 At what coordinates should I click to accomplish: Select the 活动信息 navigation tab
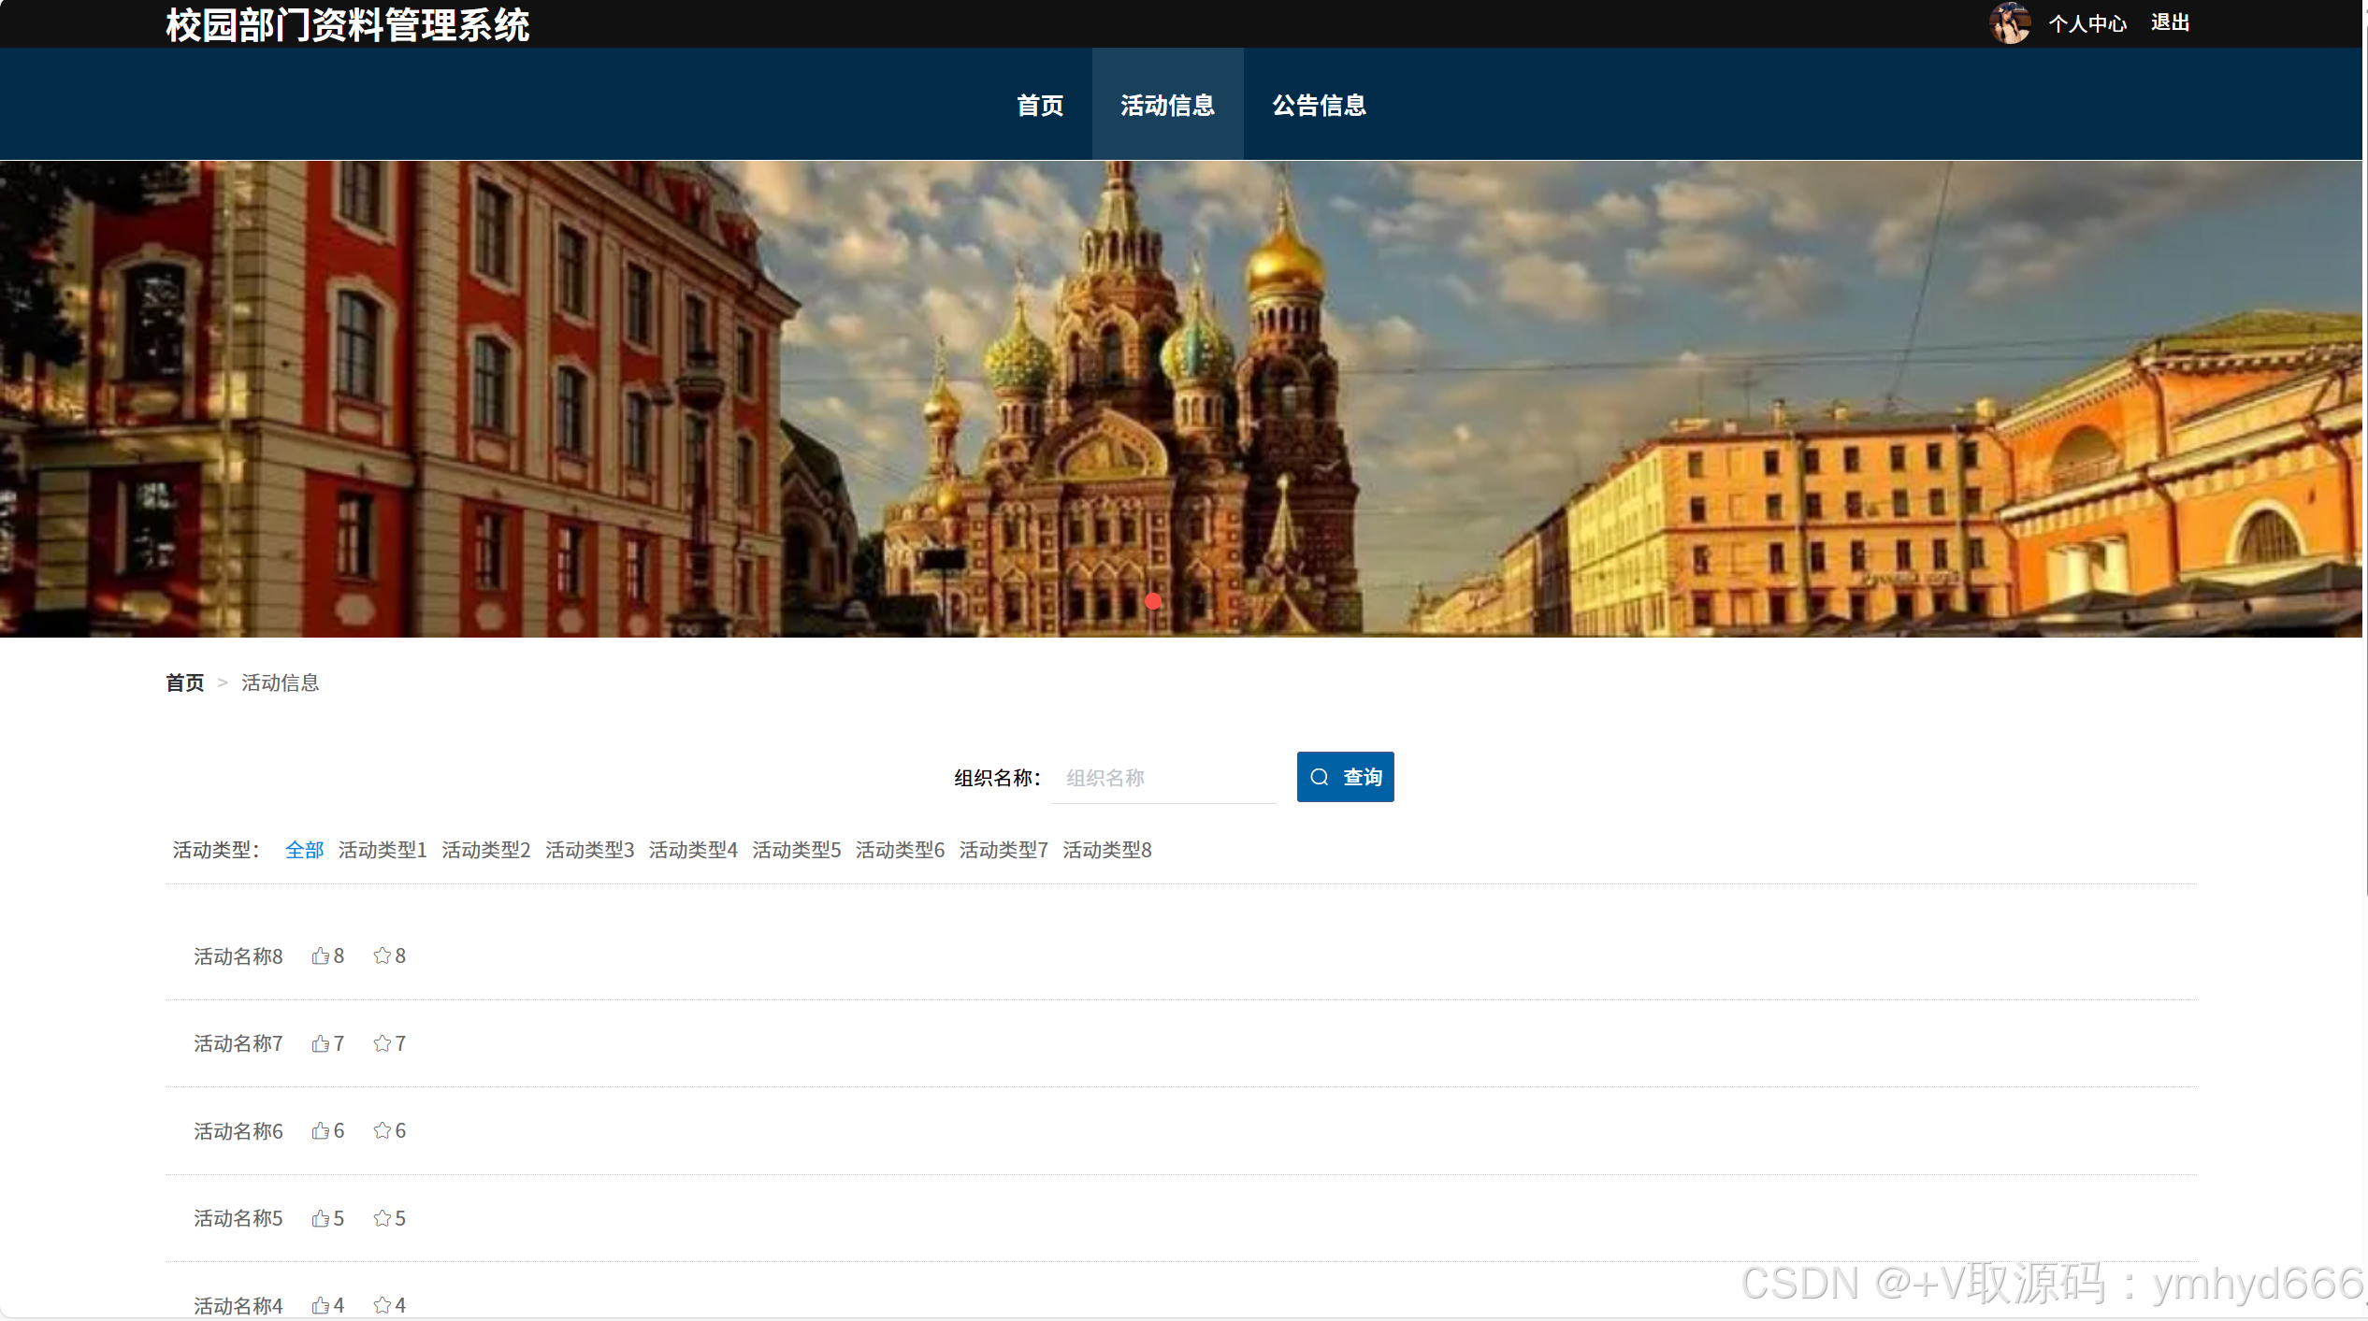(1167, 105)
